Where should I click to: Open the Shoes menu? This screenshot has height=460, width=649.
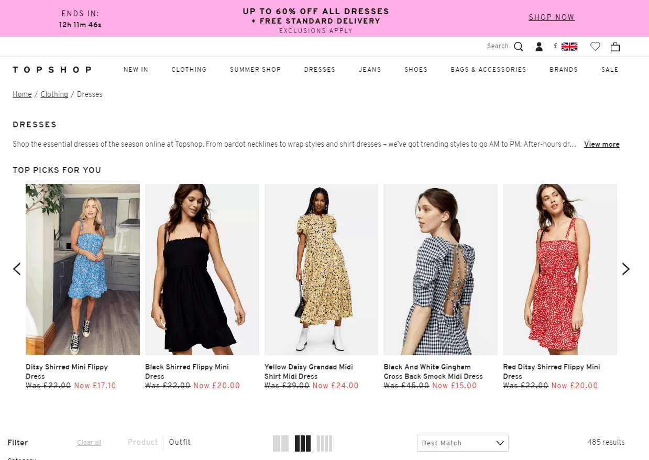pyautogui.click(x=416, y=70)
